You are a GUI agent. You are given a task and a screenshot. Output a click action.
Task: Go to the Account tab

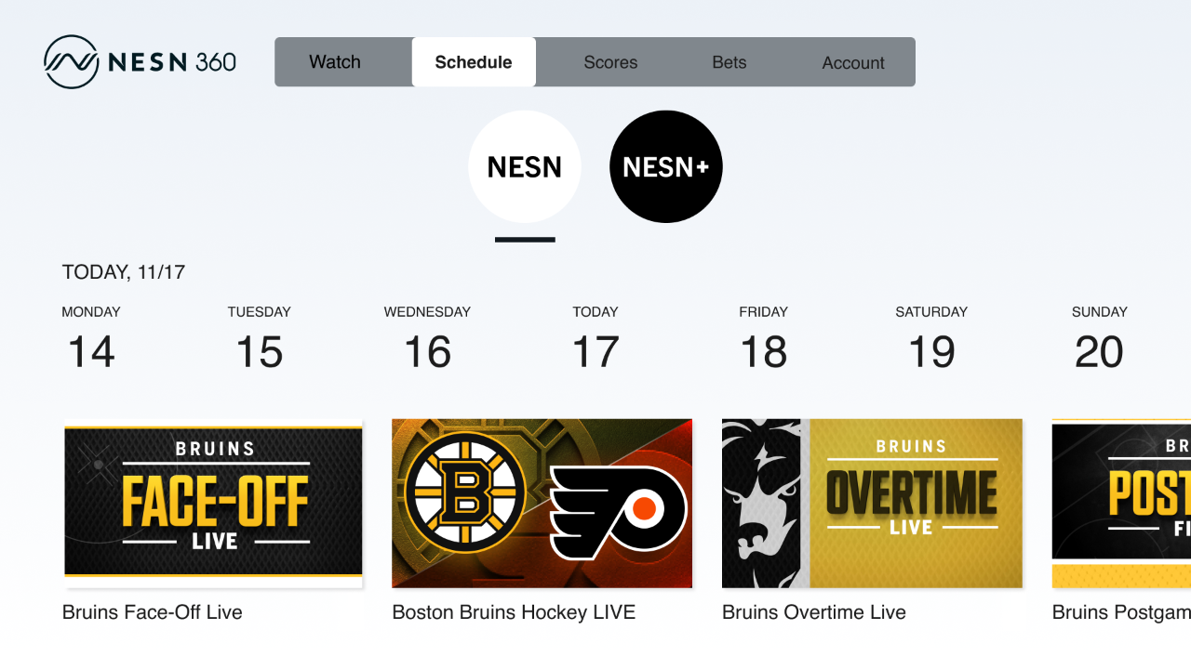[x=852, y=62]
